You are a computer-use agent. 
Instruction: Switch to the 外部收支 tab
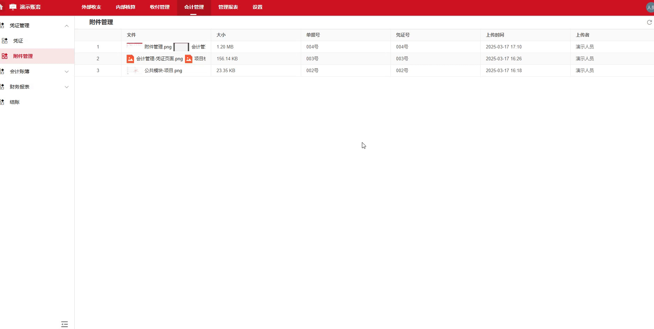click(91, 7)
